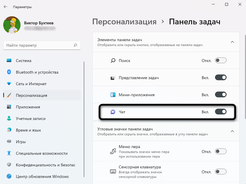Click the Поиск magnifier icon in taskbar items

113,61
